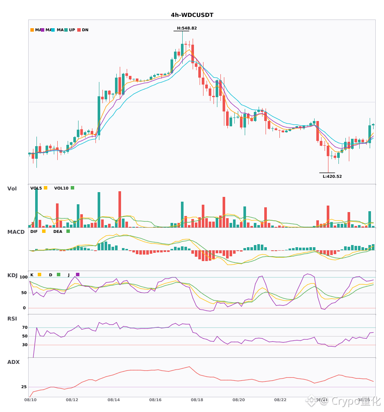Select the yellow K line swatch
Image resolution: width=384 pixels, height=412 pixels.
pos(39,275)
